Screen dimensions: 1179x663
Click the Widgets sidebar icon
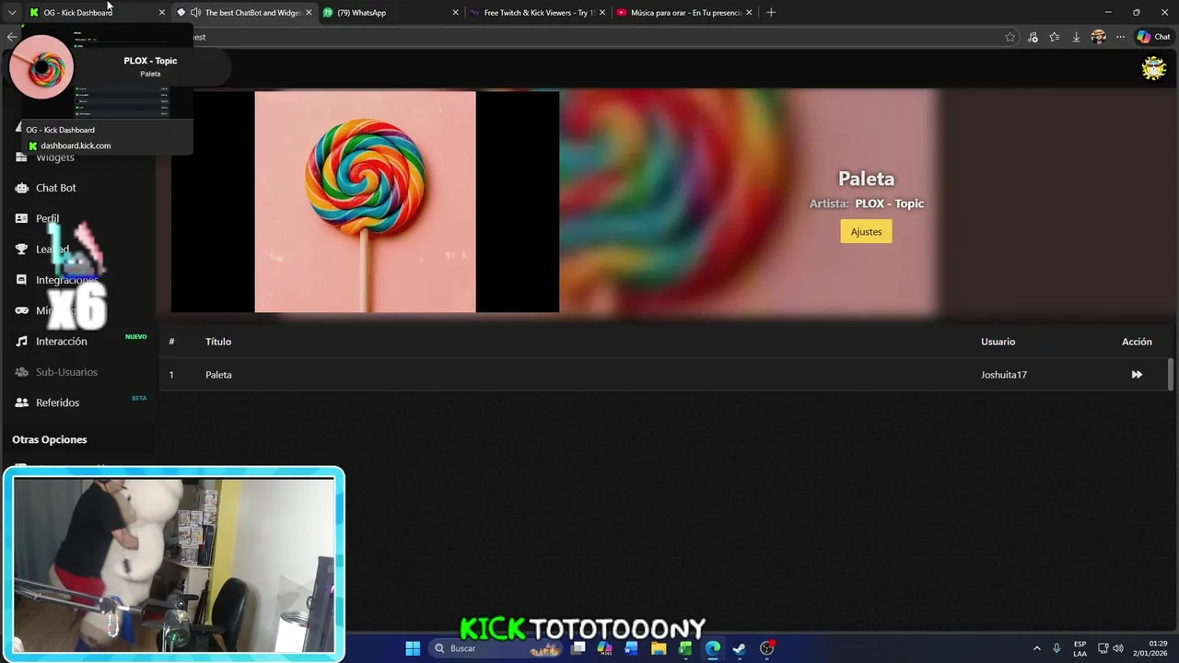(21, 157)
